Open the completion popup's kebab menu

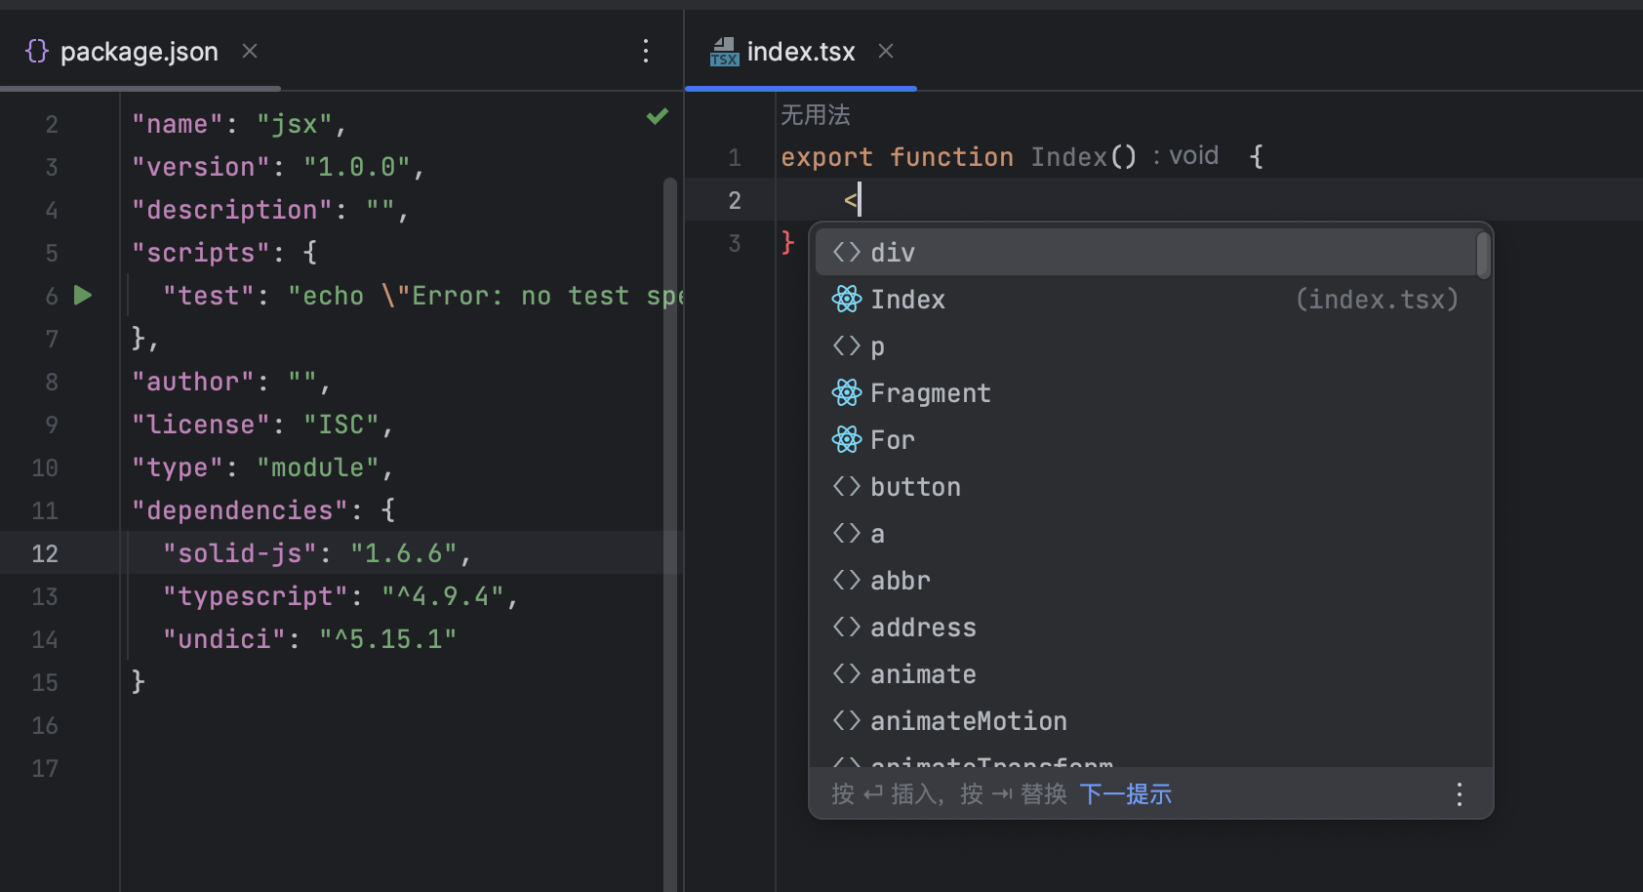[1459, 793]
